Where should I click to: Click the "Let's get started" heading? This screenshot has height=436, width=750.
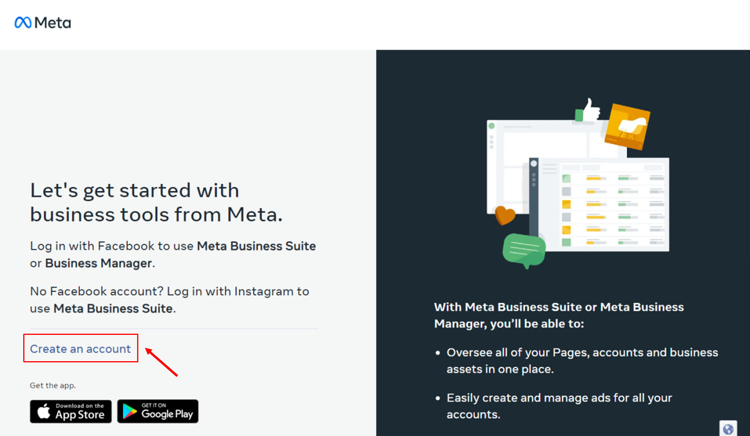tap(156, 202)
